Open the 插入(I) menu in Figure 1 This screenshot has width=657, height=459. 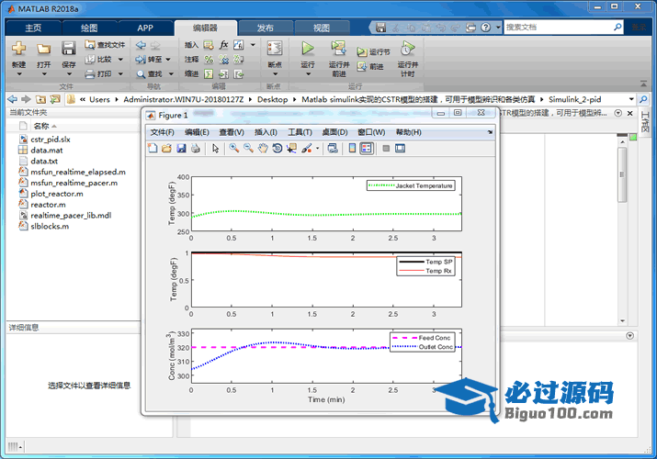tap(266, 132)
